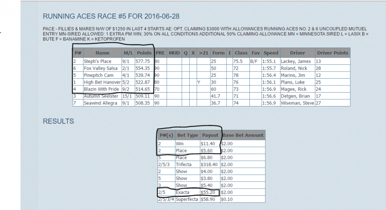
Task: Select horse name 'Seawind Allegra'
Action: 100,103
